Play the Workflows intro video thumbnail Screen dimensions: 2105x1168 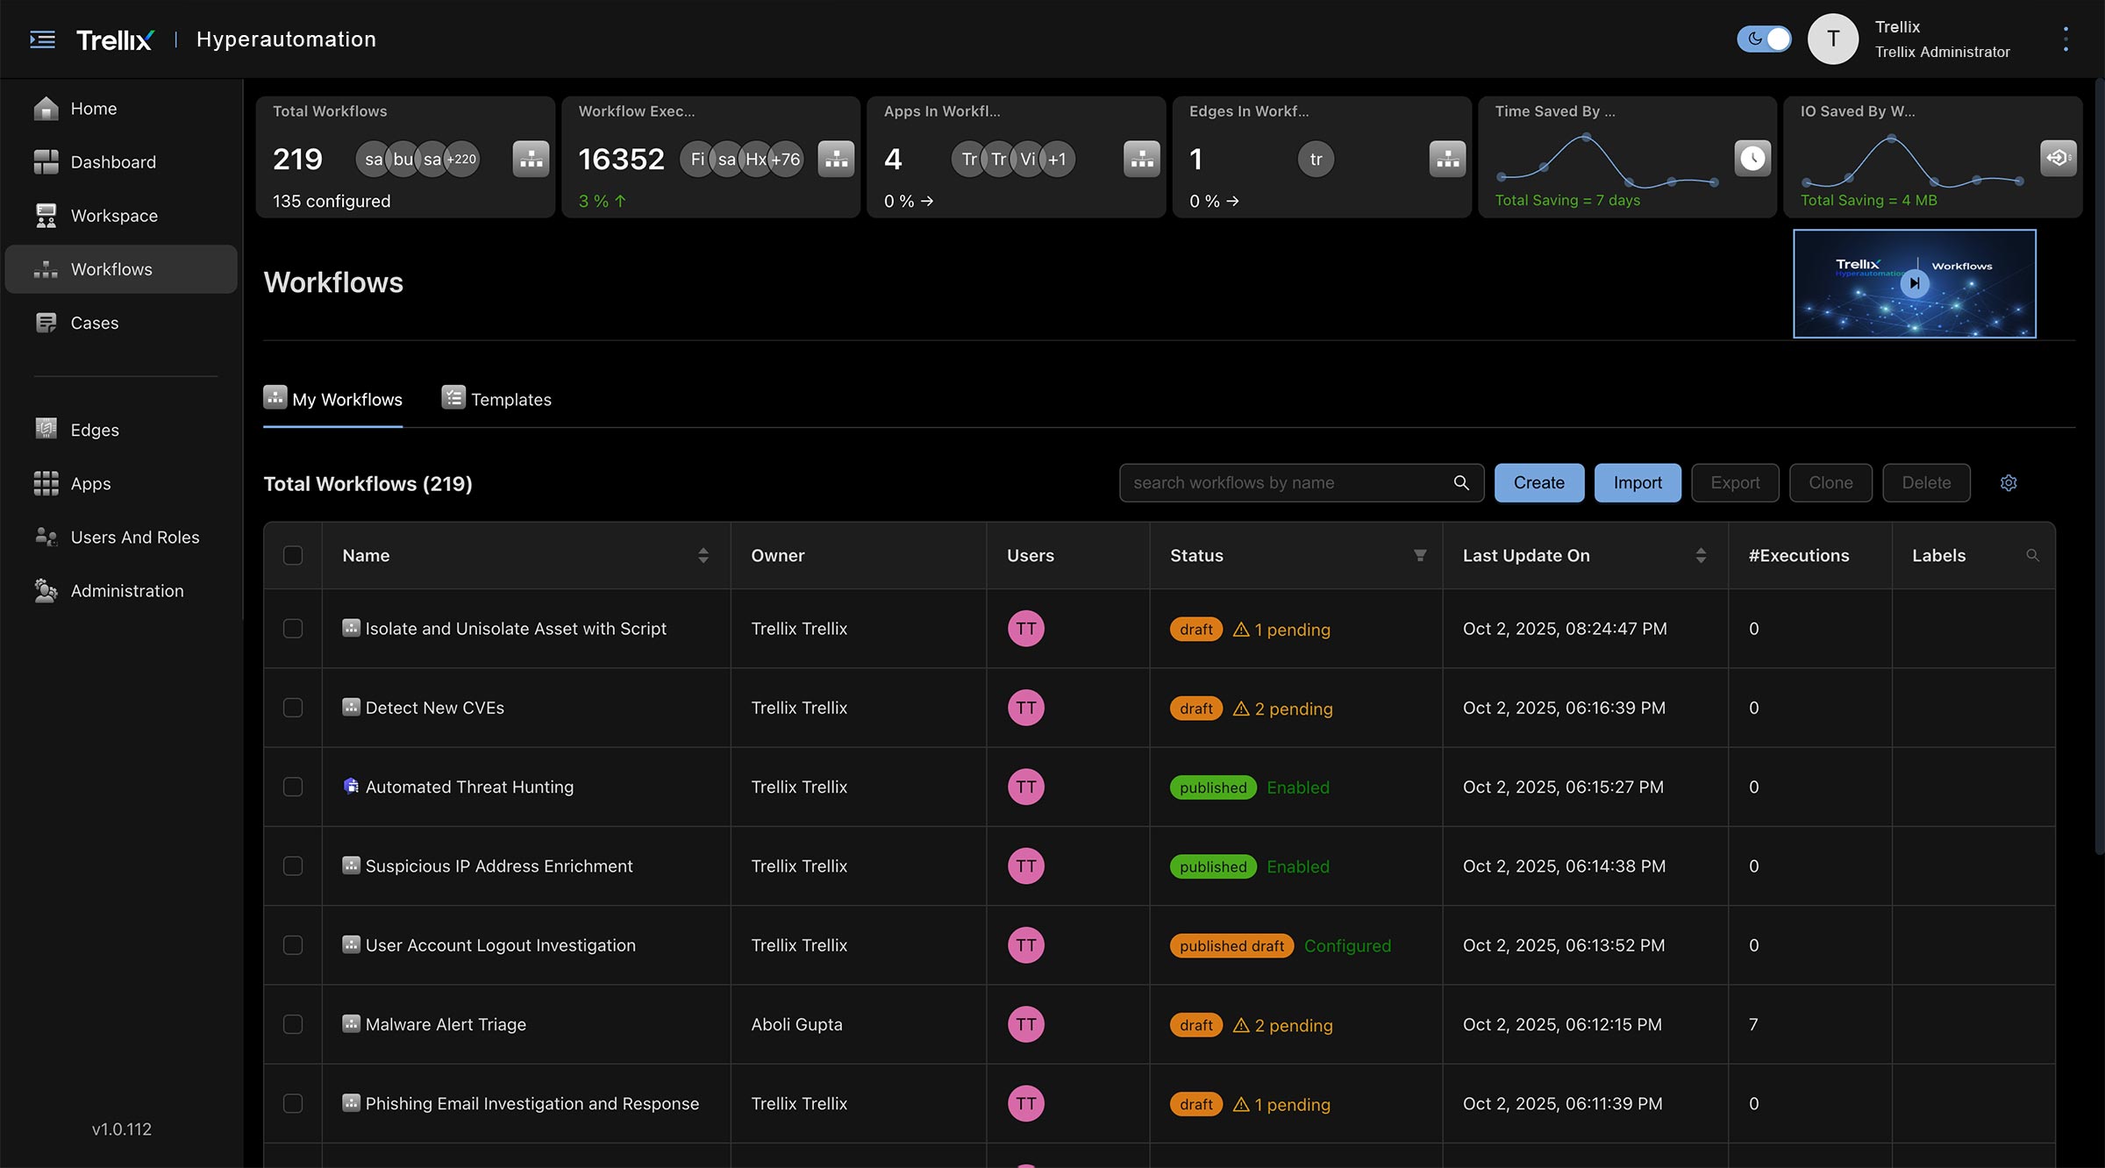tap(1915, 283)
